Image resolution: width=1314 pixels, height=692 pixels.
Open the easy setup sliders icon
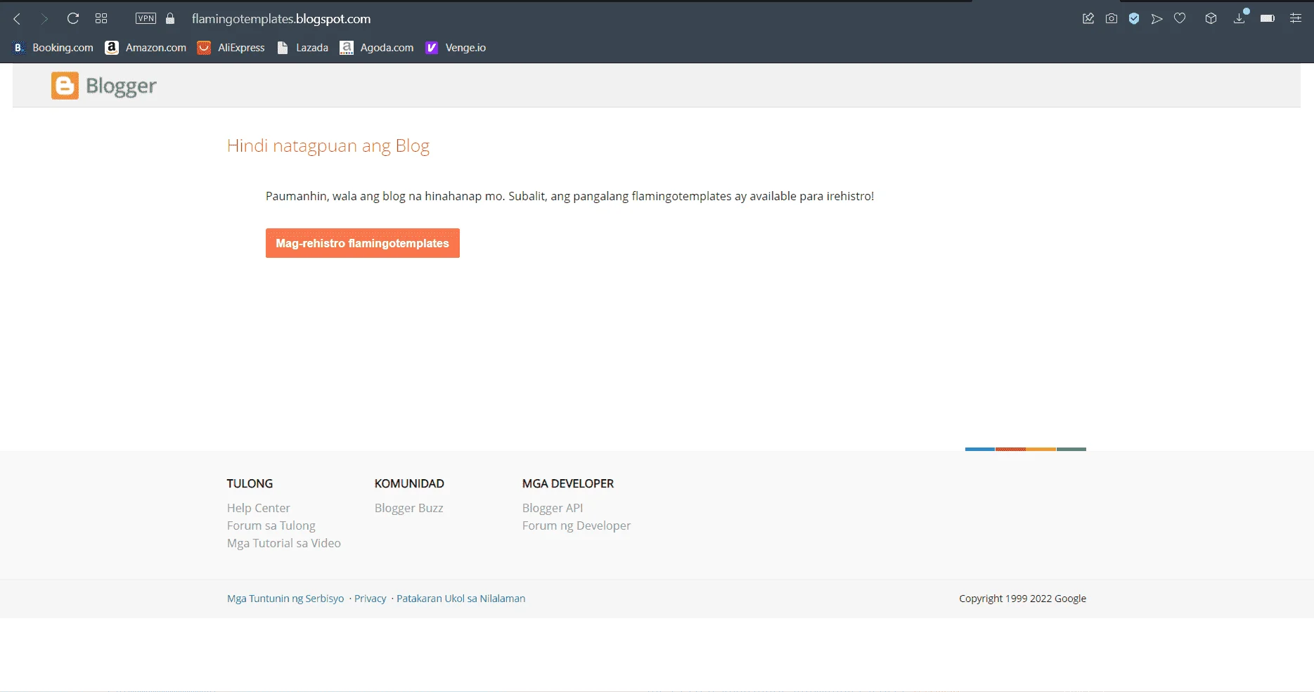[1296, 19]
